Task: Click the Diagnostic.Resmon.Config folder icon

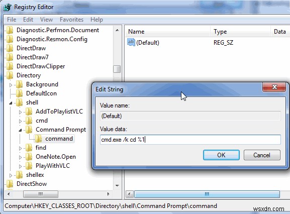Action: pos(10,39)
